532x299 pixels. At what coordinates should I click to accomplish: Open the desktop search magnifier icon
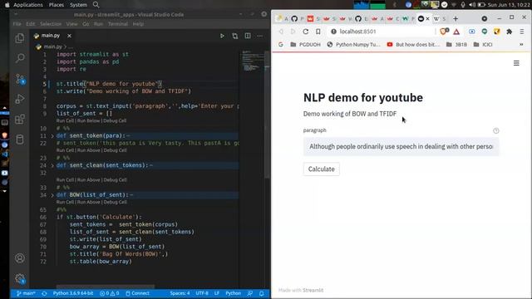[x=96, y=5]
